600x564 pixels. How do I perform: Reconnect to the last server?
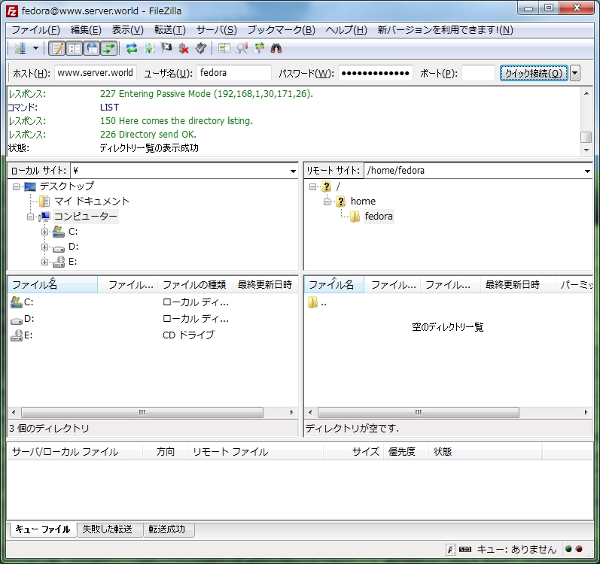pyautogui.click(x=201, y=49)
